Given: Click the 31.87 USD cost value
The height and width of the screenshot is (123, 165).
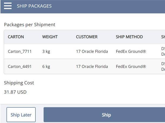Looking at the screenshot, I should point(15,92).
